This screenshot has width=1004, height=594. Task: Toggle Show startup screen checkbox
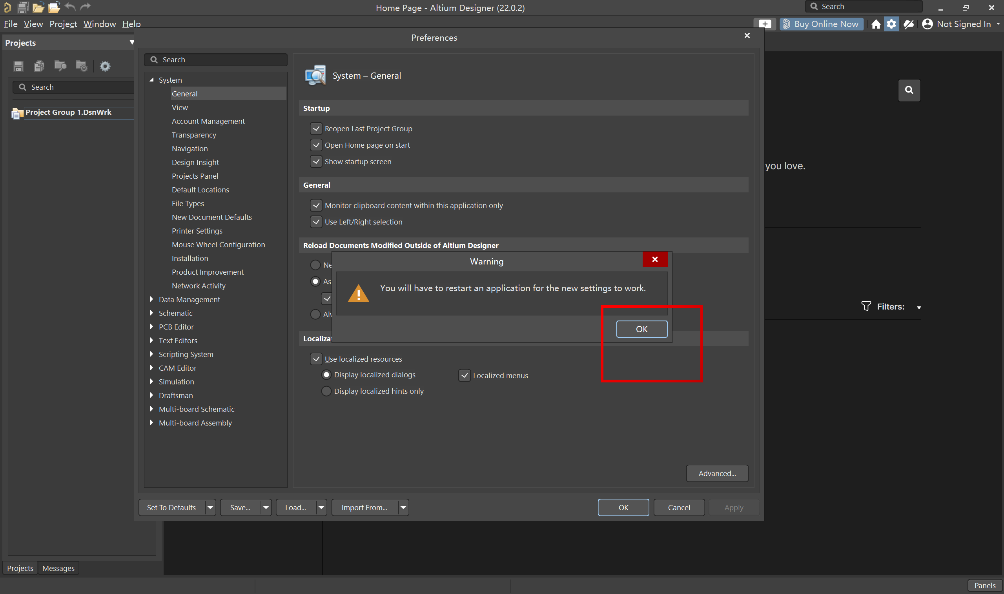click(x=316, y=161)
